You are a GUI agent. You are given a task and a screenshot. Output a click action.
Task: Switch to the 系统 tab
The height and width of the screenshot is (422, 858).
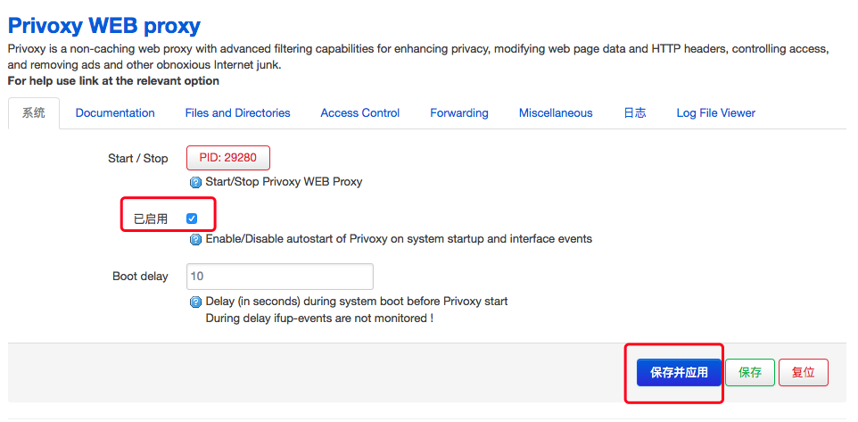click(x=34, y=113)
